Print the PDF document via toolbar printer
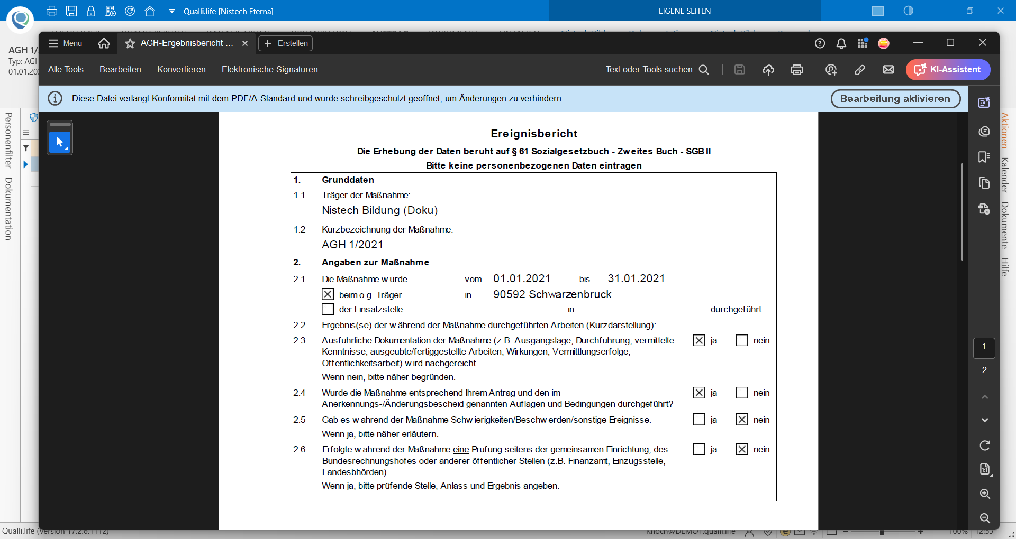The height and width of the screenshot is (539, 1016). coord(797,69)
